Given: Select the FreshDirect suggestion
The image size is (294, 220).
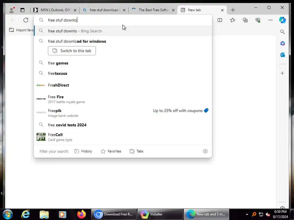Looking at the screenshot, I should (123, 85).
